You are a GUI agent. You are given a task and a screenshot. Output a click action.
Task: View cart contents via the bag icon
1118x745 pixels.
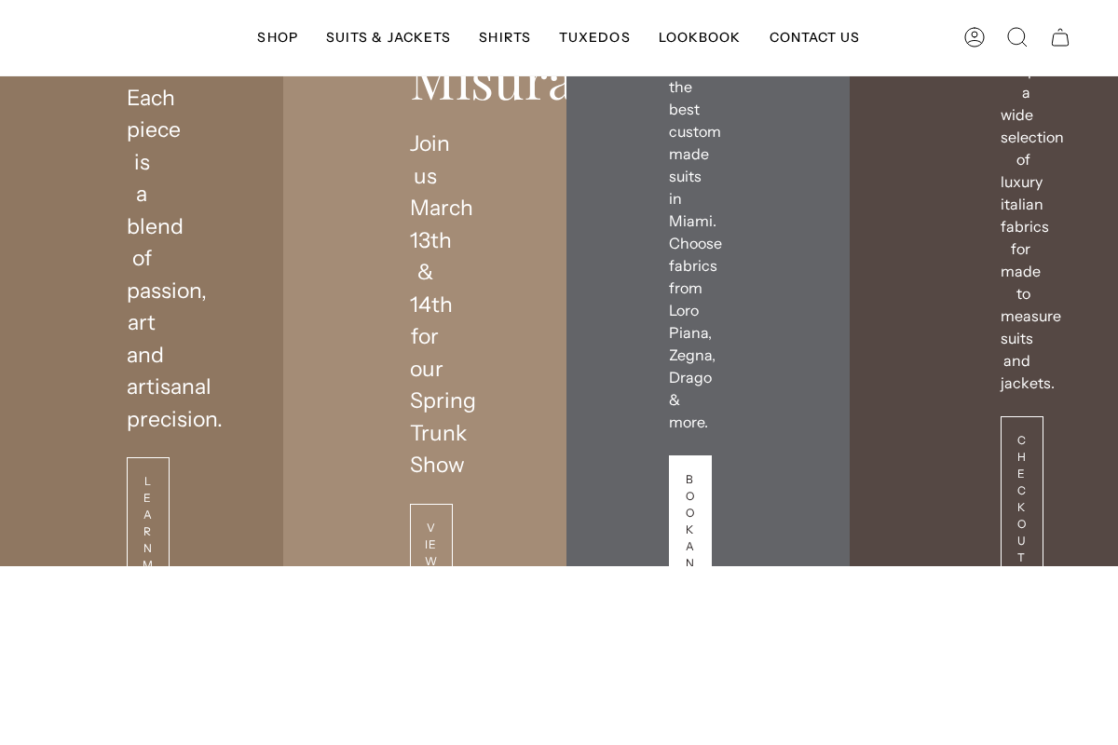1060,37
